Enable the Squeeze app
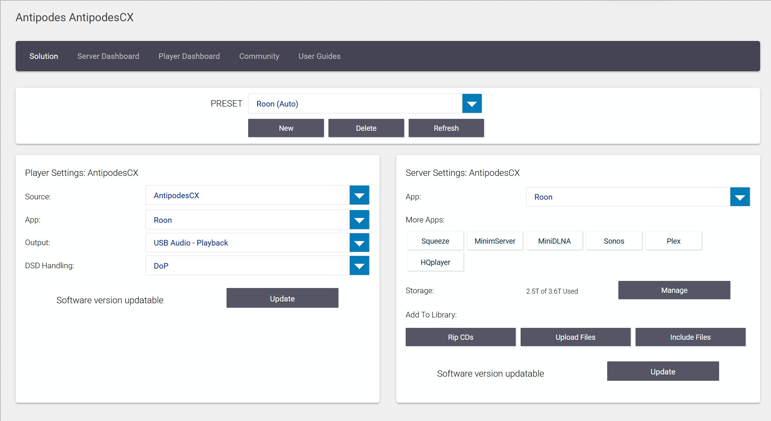This screenshot has height=421, width=771. [435, 241]
